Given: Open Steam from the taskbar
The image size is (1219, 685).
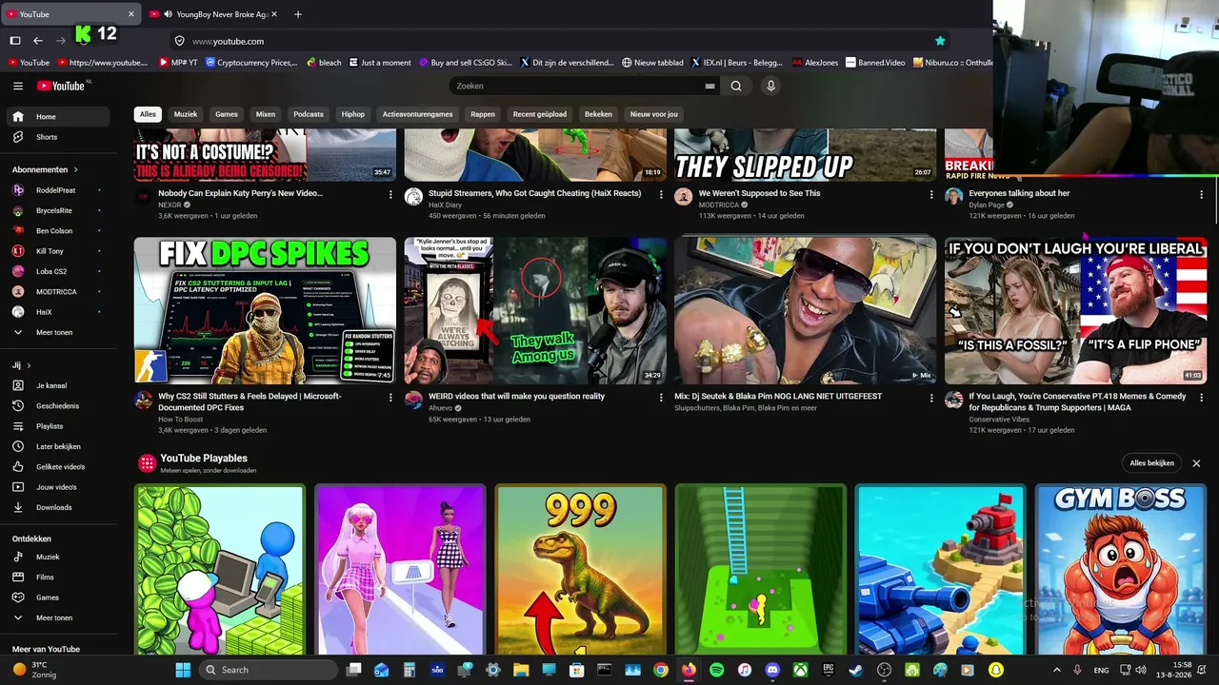Looking at the screenshot, I should click(856, 670).
